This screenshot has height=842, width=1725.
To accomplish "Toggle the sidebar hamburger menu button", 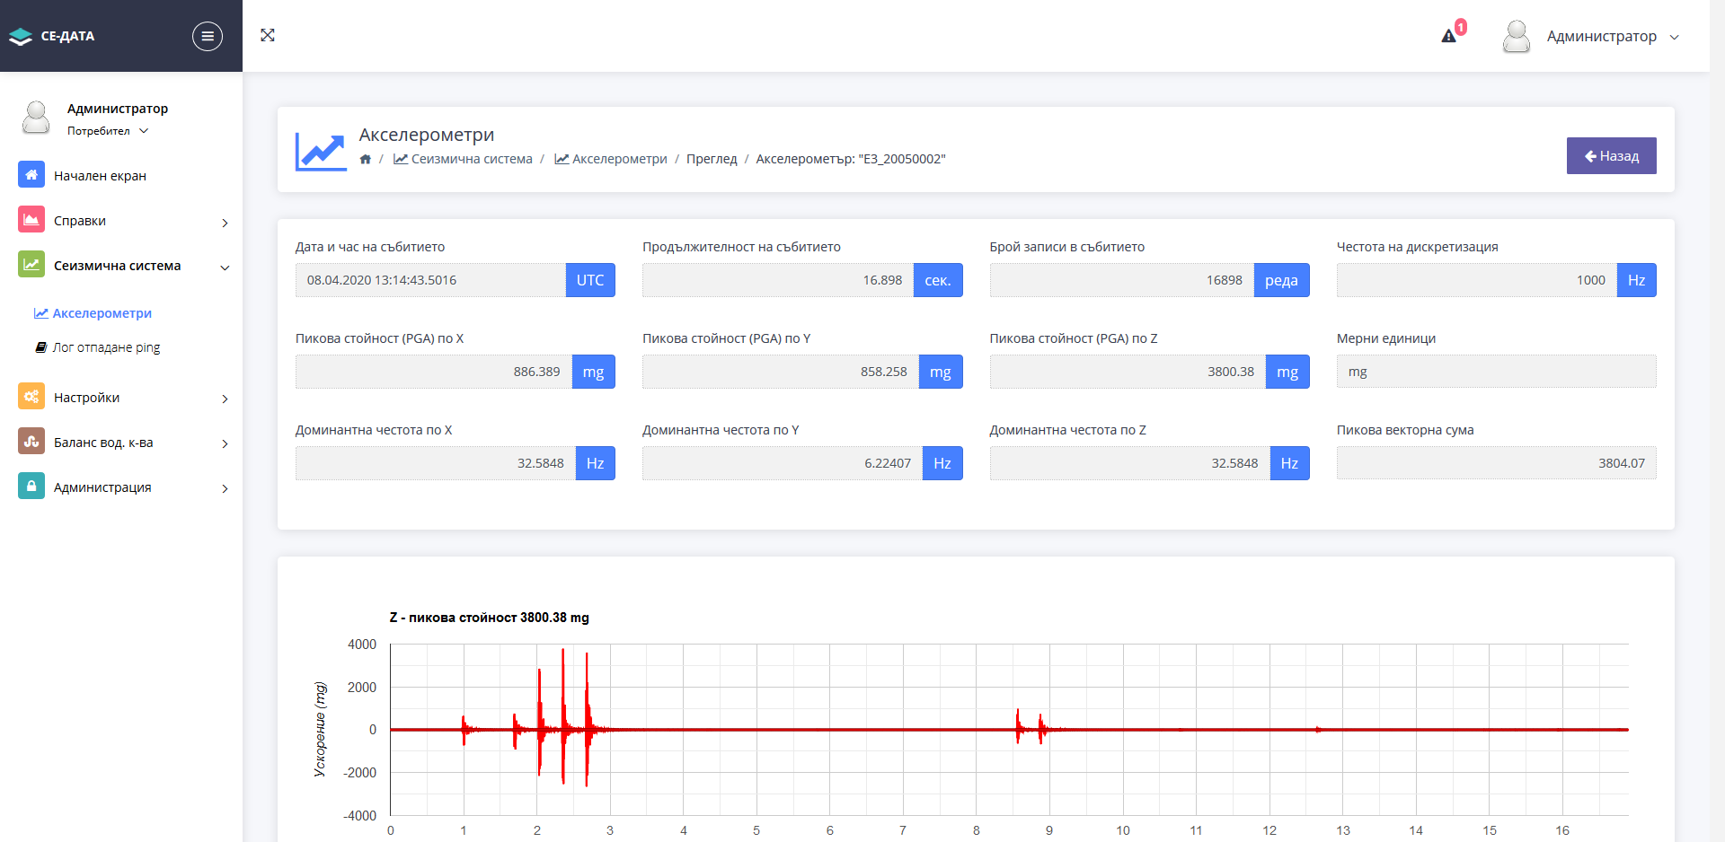I will click(x=208, y=36).
